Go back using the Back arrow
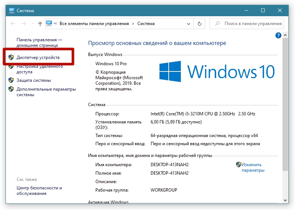 tap(13, 24)
